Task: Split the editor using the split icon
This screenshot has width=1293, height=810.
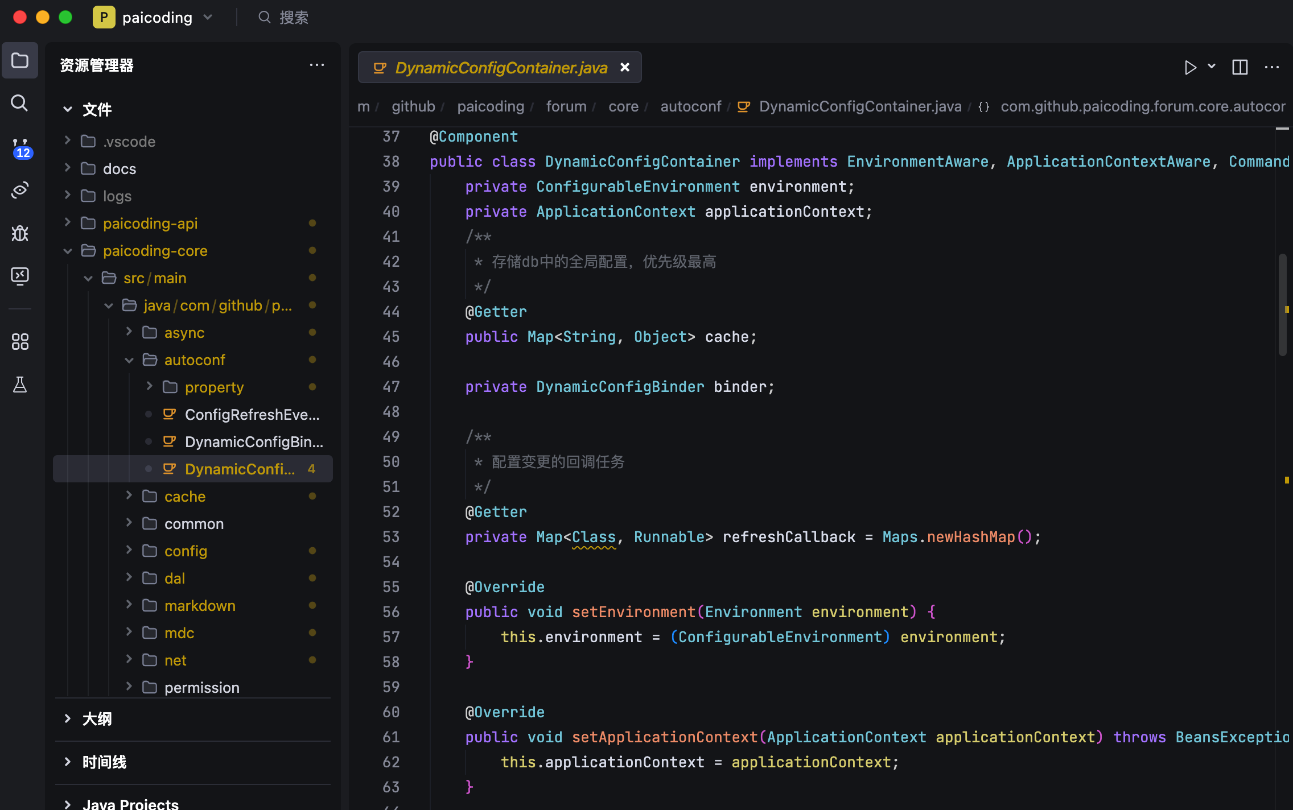Action: (1240, 67)
